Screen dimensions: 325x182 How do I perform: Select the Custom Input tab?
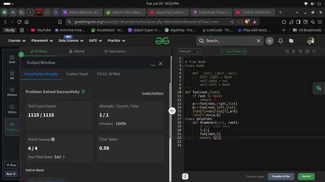click(x=77, y=74)
